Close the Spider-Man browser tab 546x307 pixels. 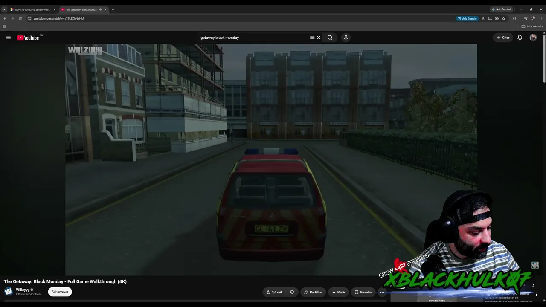[55, 9]
